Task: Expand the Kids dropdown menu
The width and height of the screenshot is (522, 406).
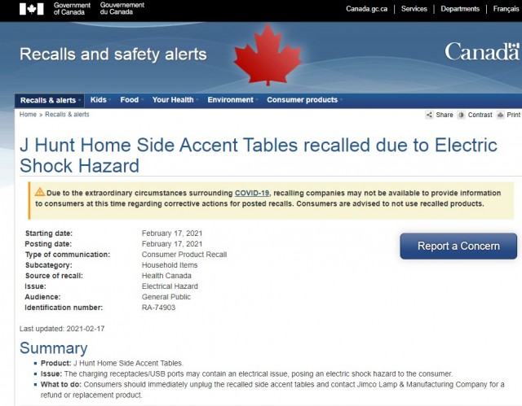Action: [100, 100]
